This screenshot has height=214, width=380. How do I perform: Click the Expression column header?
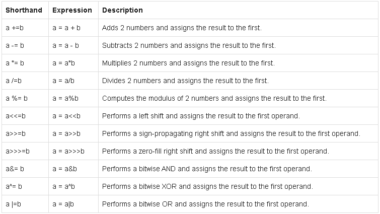tap(72, 10)
